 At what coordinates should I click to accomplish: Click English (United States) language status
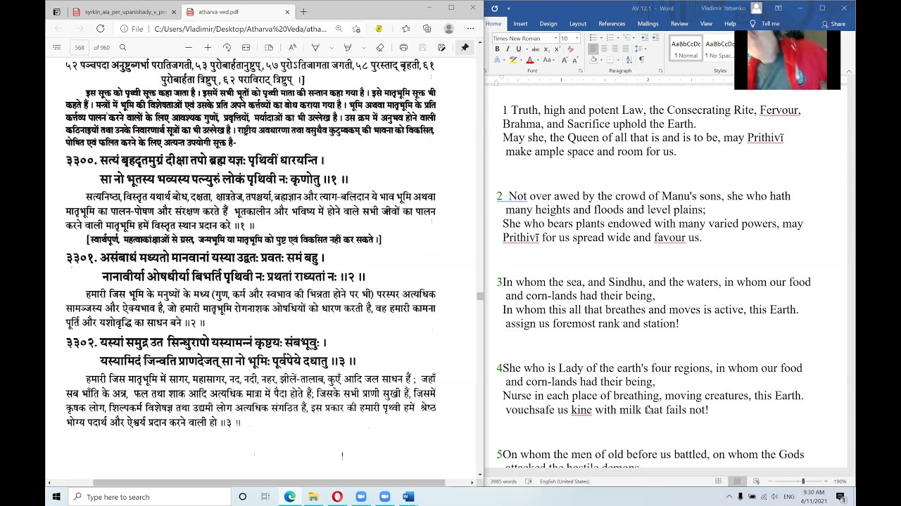[565, 481]
